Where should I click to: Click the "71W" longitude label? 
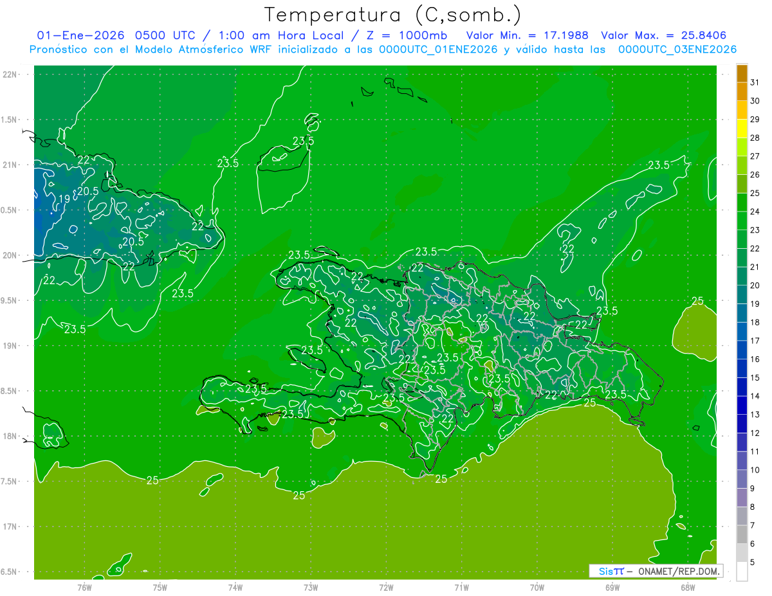(x=461, y=587)
